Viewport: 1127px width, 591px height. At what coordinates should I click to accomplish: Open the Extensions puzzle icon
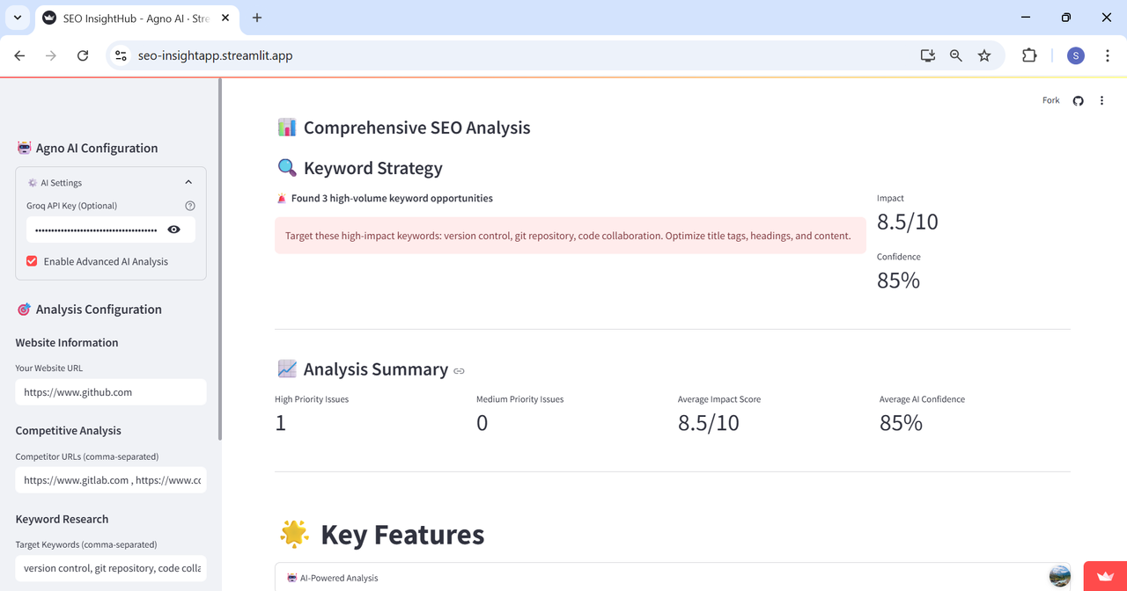[x=1029, y=55]
